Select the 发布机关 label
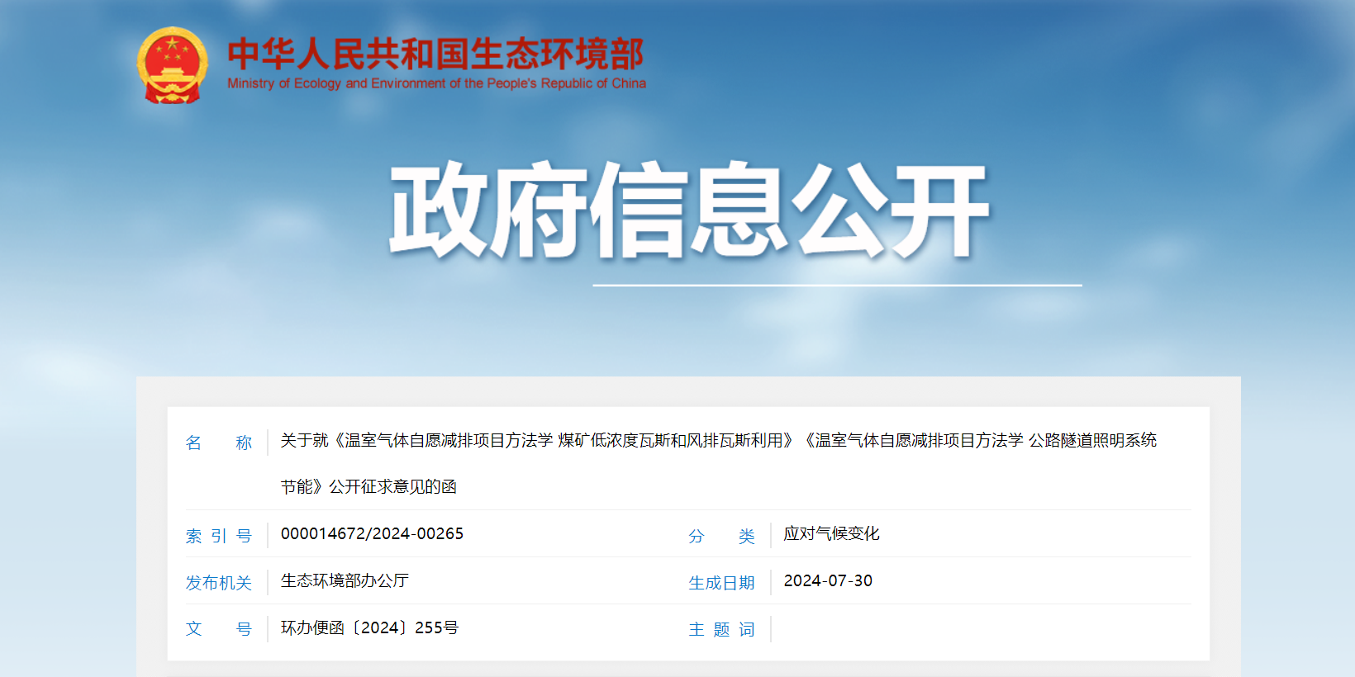 click(x=218, y=583)
